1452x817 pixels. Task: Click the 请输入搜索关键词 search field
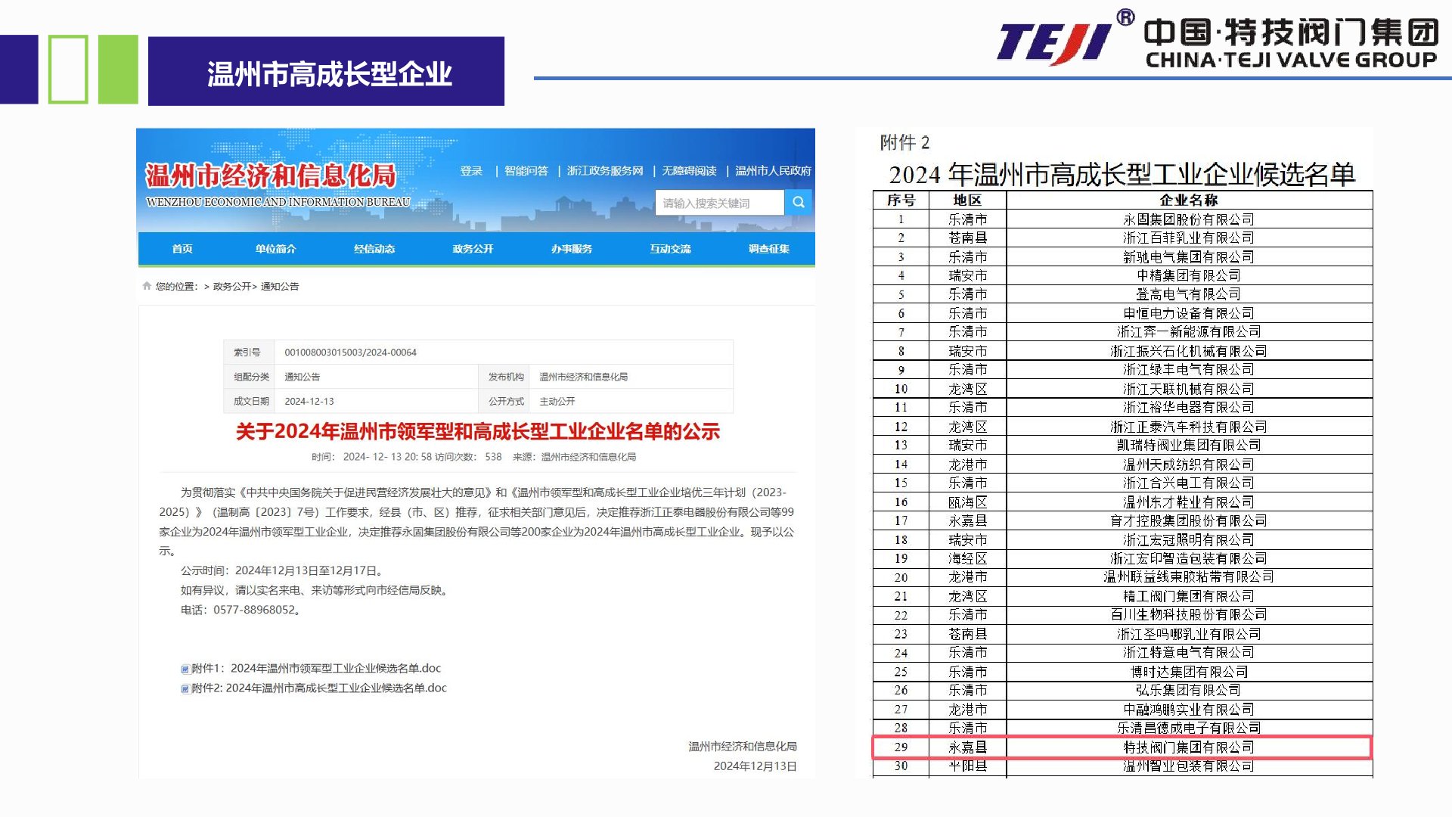[x=720, y=203]
